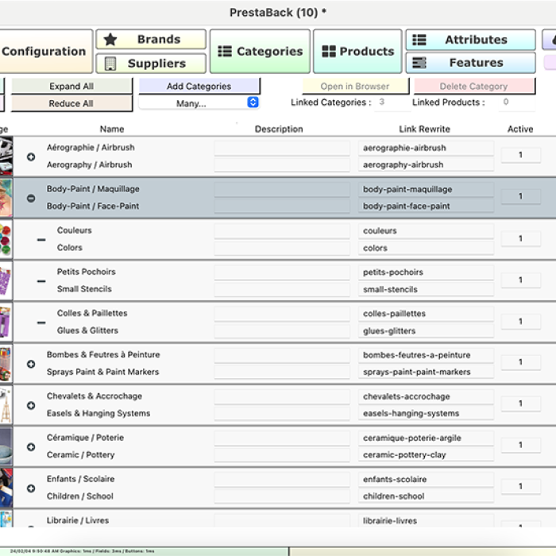Screen dimensions: 556x556
Task: Click the Features bars icon
Action: pos(419,63)
